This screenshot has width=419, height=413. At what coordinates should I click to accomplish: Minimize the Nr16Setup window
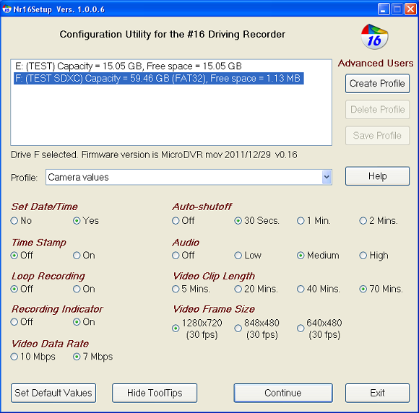pos(384,9)
